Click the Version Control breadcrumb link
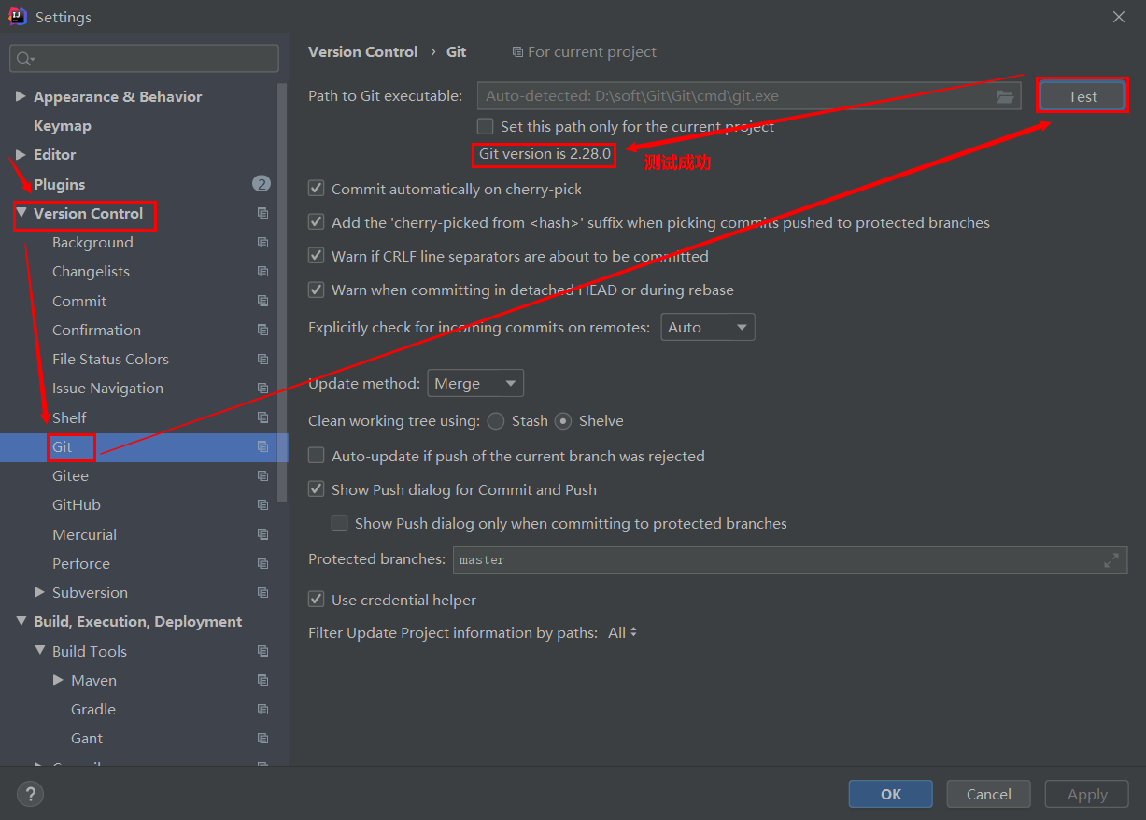Screen dimensions: 1146x820 tap(363, 52)
